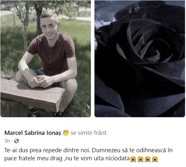Click the third crying emoji in post
Image resolution: width=186 pixels, height=167 pixels.
[148, 159]
